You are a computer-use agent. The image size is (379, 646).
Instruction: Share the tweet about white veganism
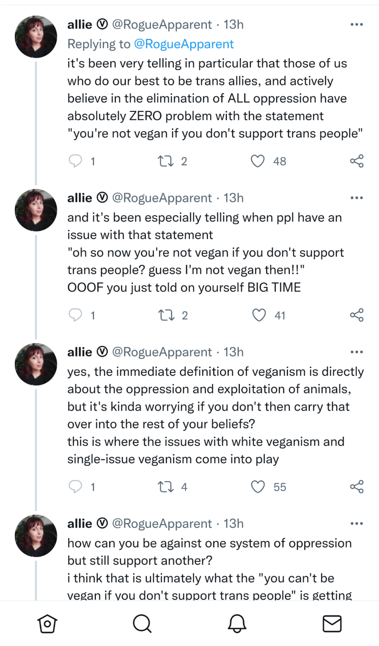point(357,487)
